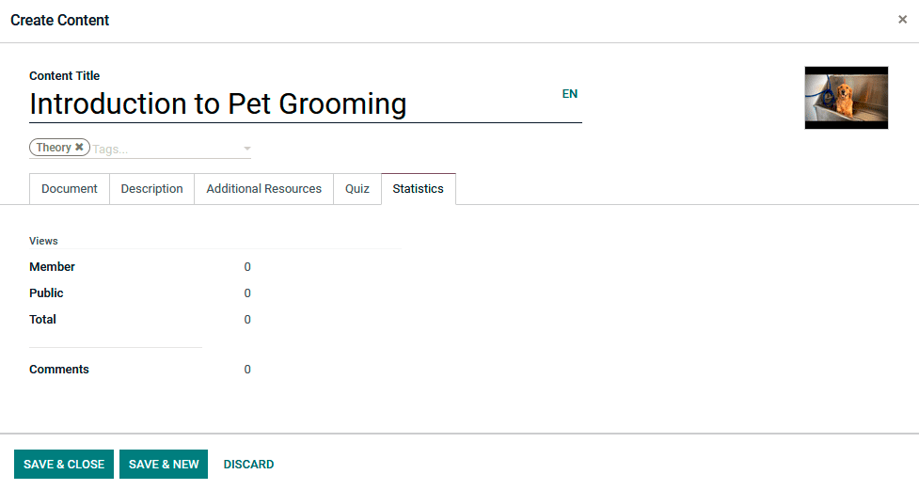Close the Create Content dialog
Image resolution: width=919 pixels, height=490 pixels.
coord(902,20)
